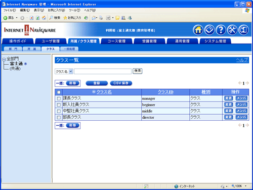The height and width of the screenshot is (190, 253).
Task: Click previous page arrow above table
Action: click(x=240, y=83)
